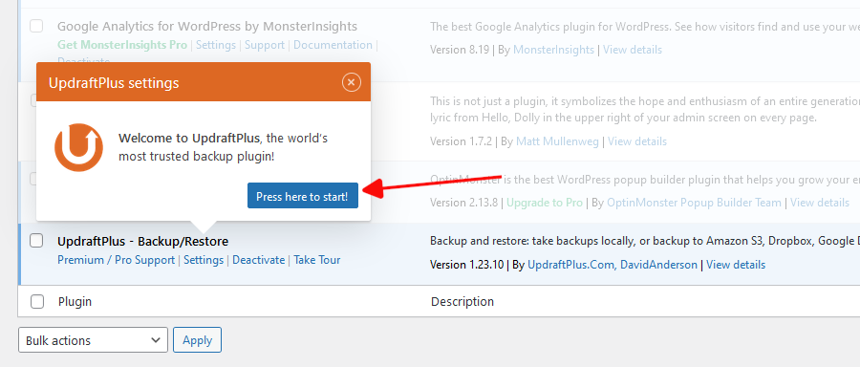Open MonsterInsights Documentation link

(333, 44)
